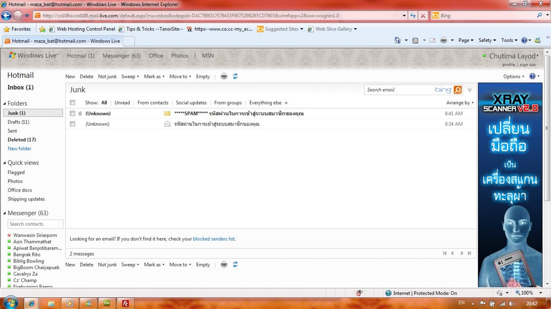Expand the advanced search chevron

tap(470, 90)
